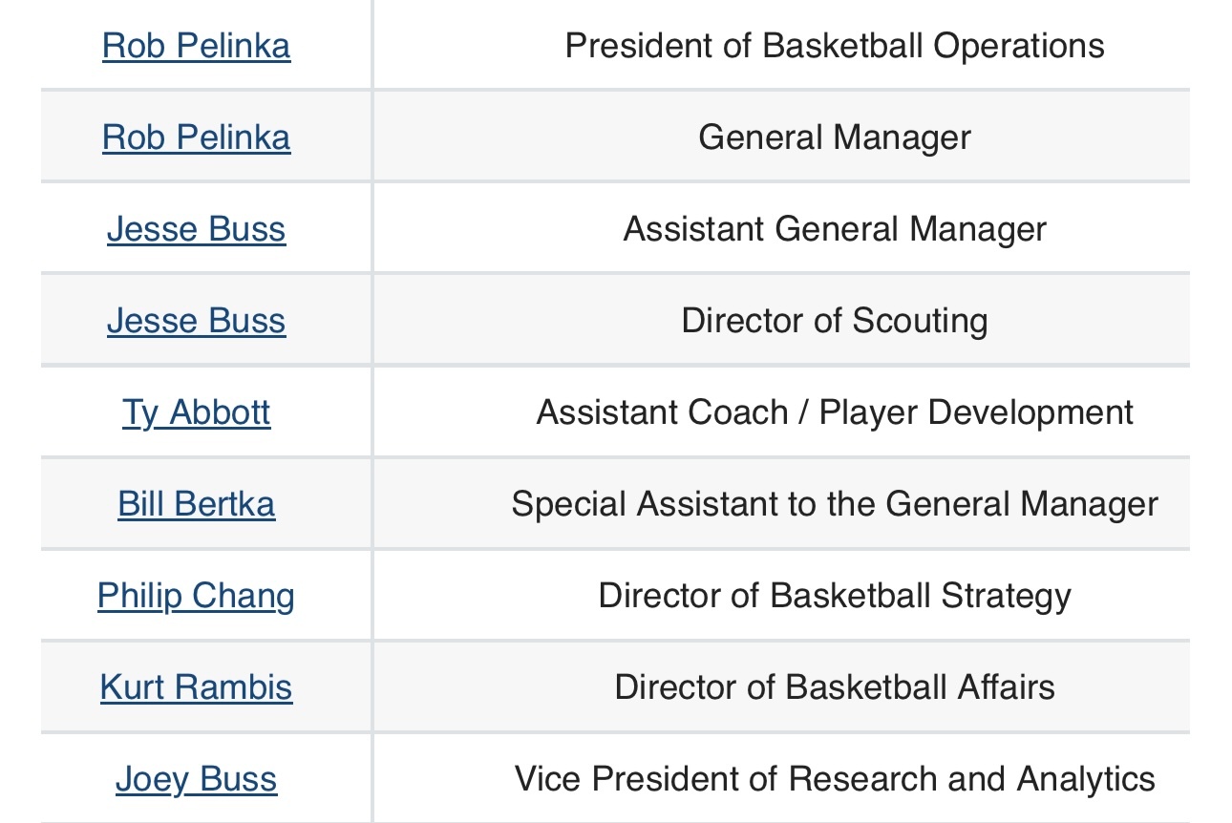Select Assistant Coach / Player Development text
The image size is (1232, 823).
click(835, 412)
